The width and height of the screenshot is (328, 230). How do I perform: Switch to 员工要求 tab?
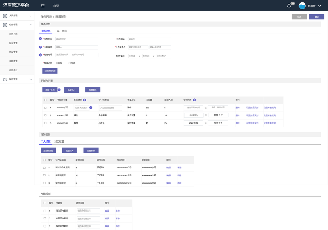pyautogui.click(x=62, y=31)
